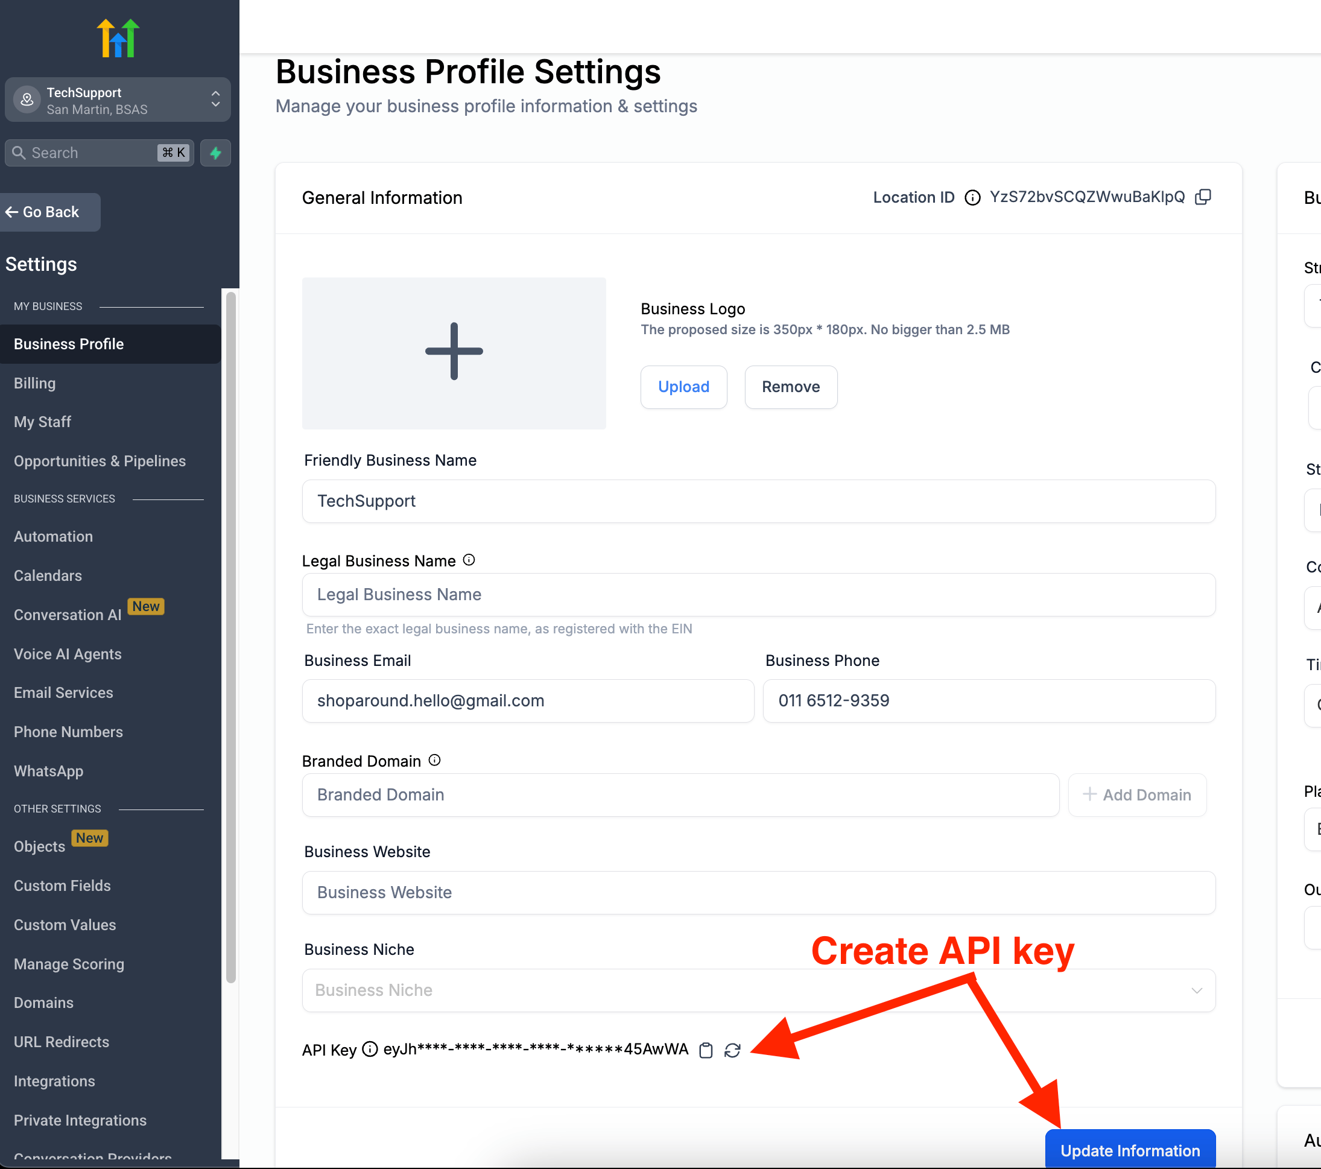Open Conversation AI settings
Image resolution: width=1321 pixels, height=1169 pixels.
coord(68,615)
